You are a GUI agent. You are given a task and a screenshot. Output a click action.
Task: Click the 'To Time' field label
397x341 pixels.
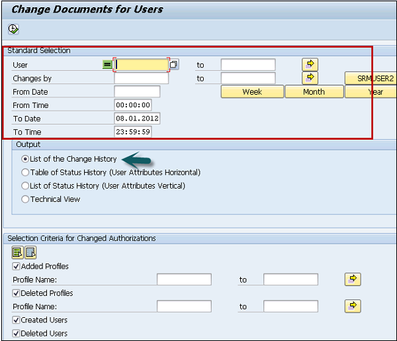coord(27,132)
